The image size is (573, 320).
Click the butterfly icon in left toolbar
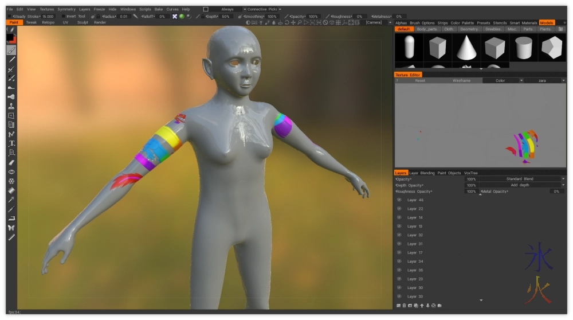(11, 228)
